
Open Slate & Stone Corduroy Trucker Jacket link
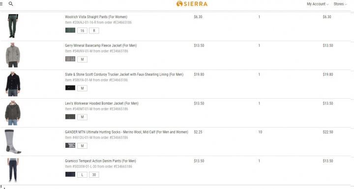click(124, 75)
